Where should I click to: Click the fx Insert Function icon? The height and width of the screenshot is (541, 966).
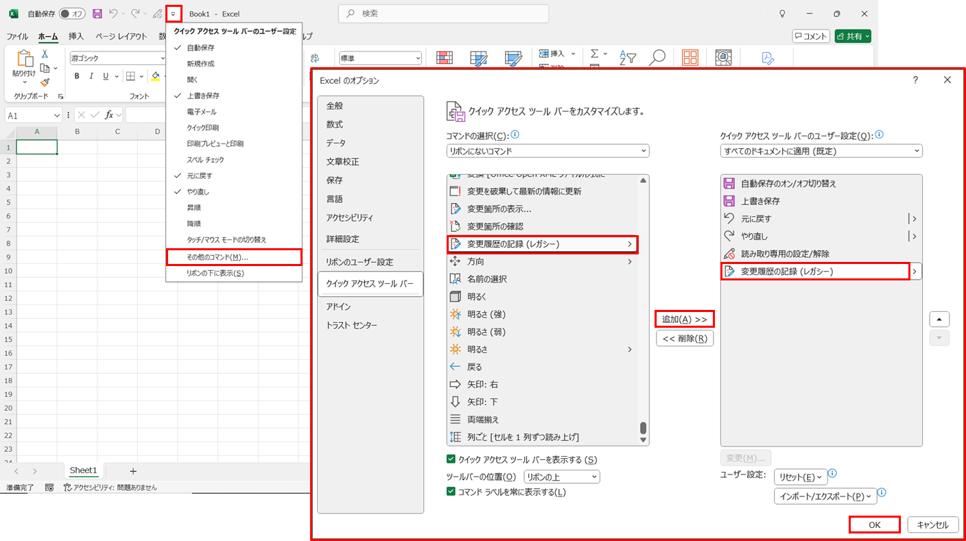pyautogui.click(x=108, y=115)
